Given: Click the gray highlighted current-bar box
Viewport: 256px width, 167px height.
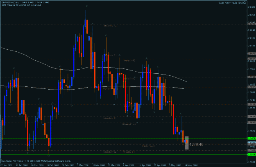Looking at the screenshot, I should click(x=187, y=143).
